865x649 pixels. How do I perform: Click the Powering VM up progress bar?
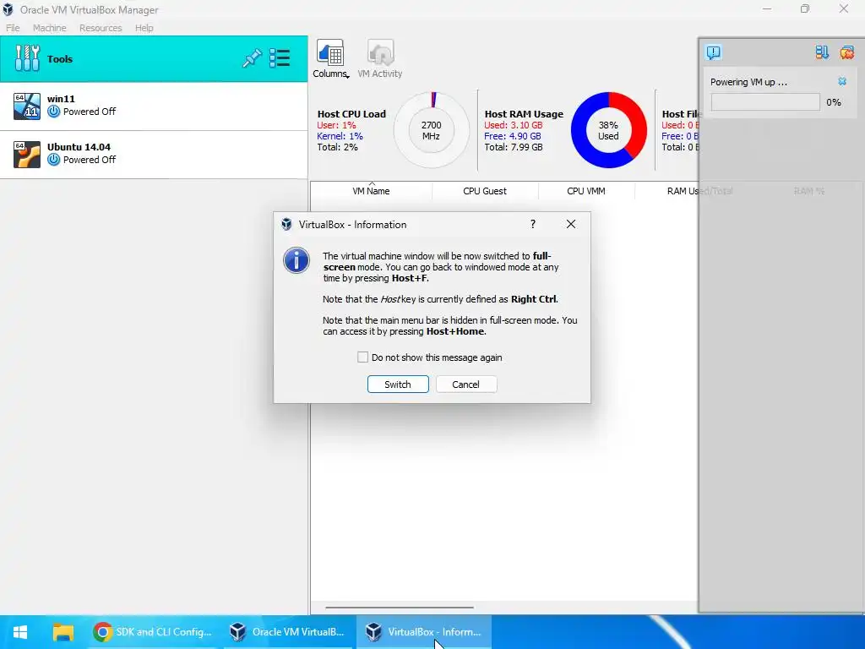pos(765,102)
